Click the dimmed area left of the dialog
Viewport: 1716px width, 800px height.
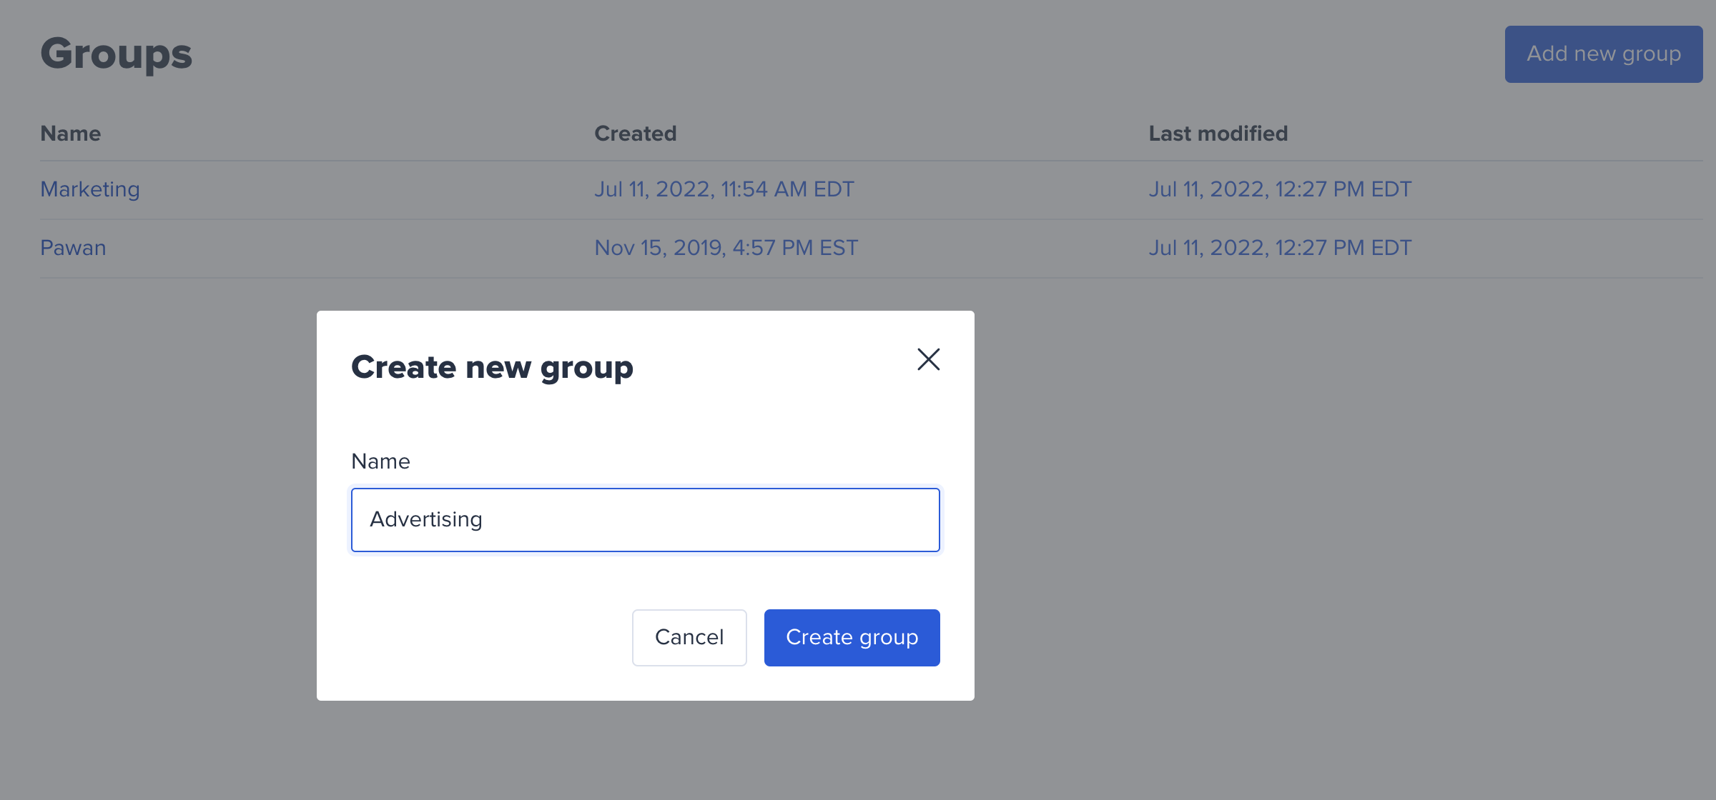[157, 500]
